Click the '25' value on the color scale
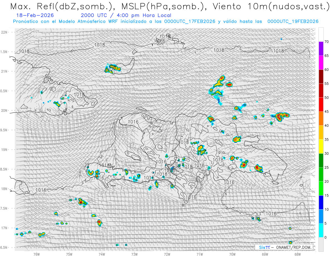The image size is (334, 258). click(x=327, y=168)
